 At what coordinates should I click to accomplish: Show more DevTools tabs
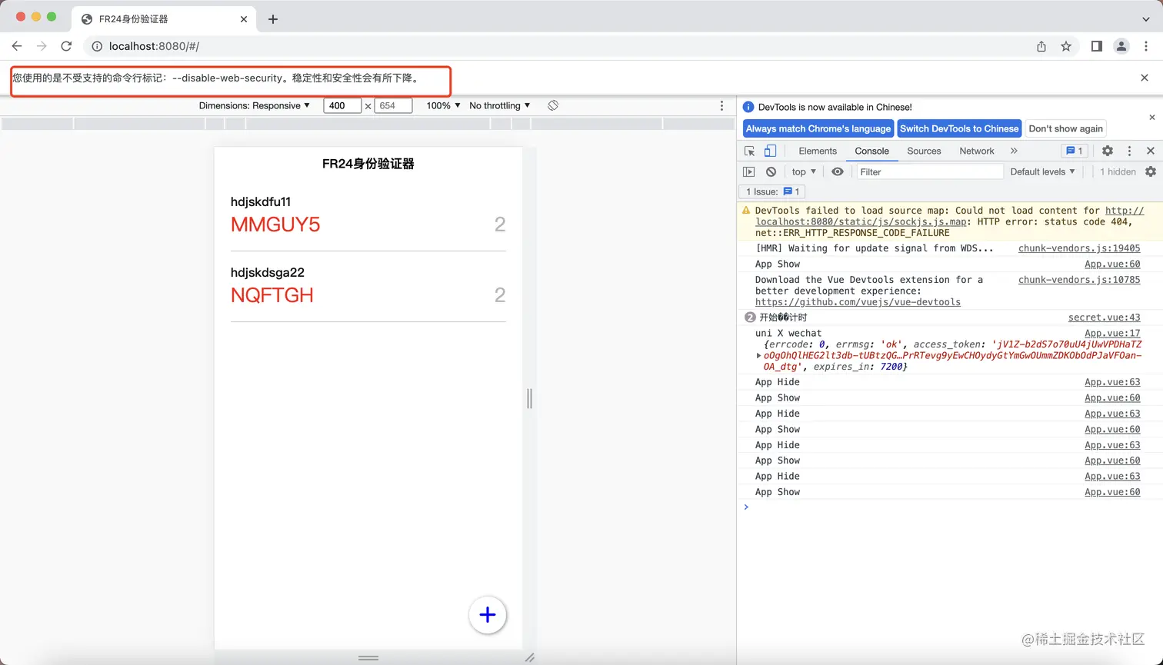[x=1014, y=151]
